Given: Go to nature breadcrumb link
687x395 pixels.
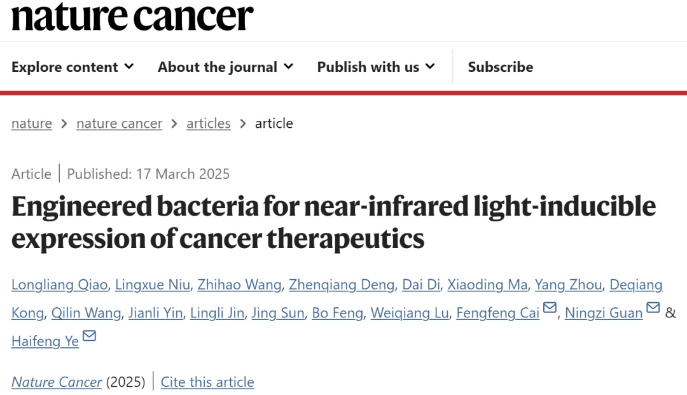Looking at the screenshot, I should (x=32, y=123).
